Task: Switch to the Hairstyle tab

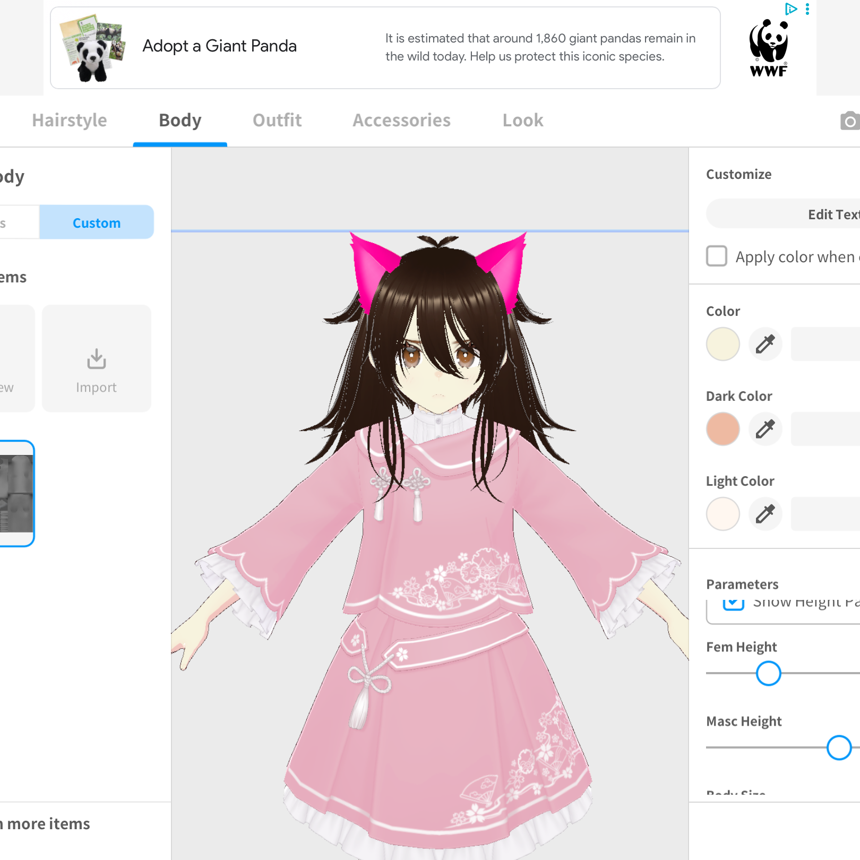Action: pos(70,121)
